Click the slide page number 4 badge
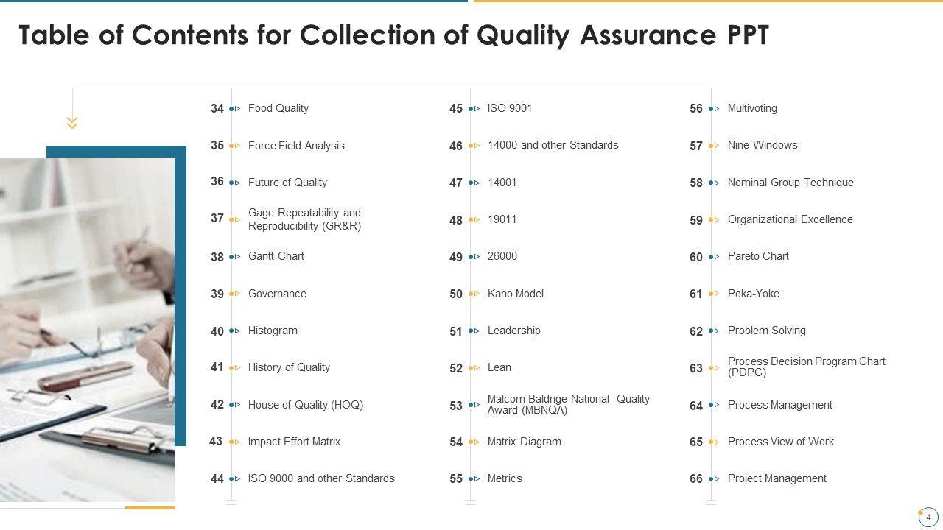This screenshot has height=530, width=943. [928, 517]
